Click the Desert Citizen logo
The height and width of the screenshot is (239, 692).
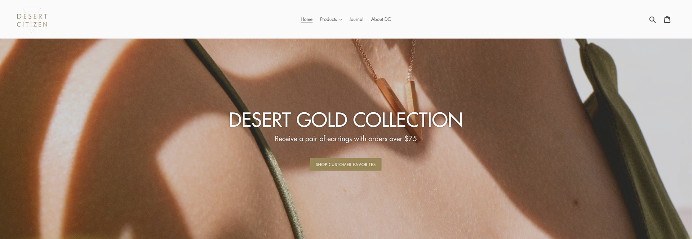(x=32, y=20)
